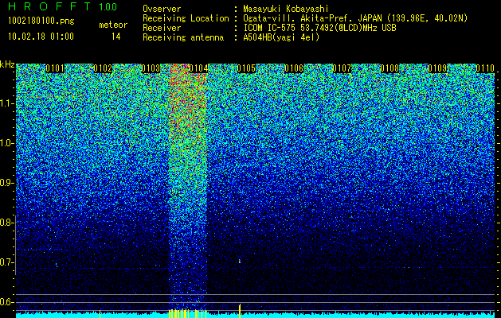This screenshot has height=318, width=501.
Task: Click the 0108 time marker
Action: coord(389,68)
